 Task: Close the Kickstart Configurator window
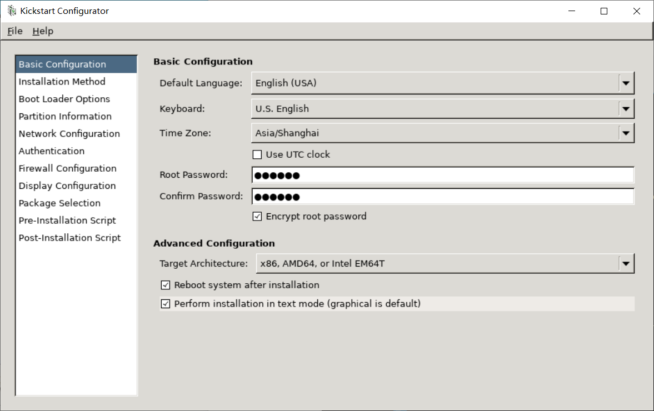tap(636, 11)
